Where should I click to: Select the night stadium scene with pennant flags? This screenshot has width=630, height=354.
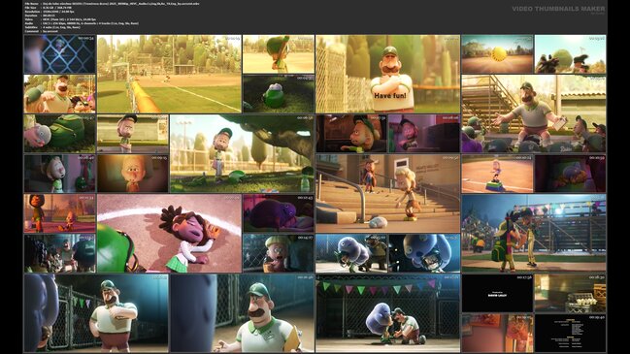coord(534,234)
